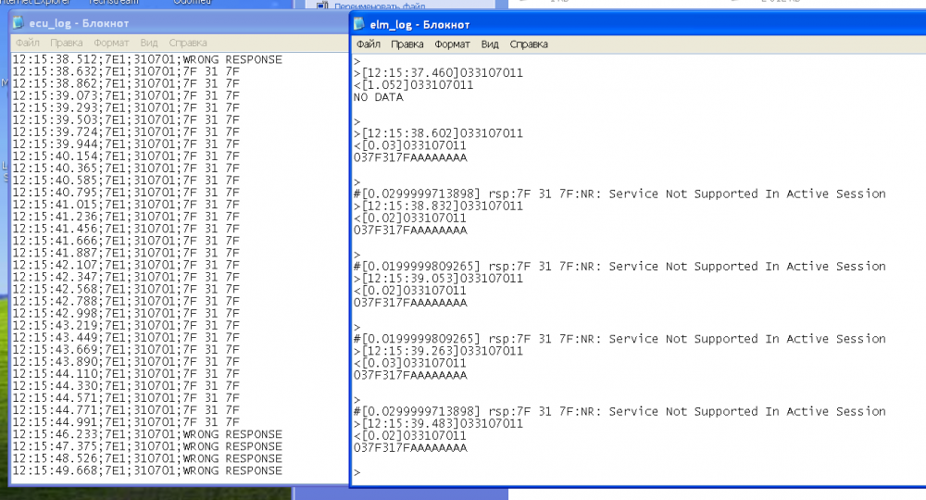
Task: Click the ecu_log Notepad title bar icon
Action: tap(19, 23)
